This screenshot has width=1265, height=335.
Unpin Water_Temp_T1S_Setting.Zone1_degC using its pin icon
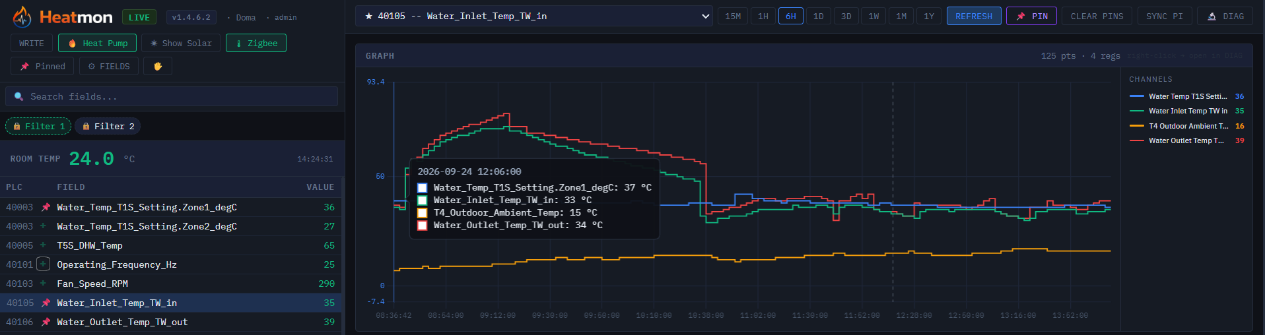46,207
